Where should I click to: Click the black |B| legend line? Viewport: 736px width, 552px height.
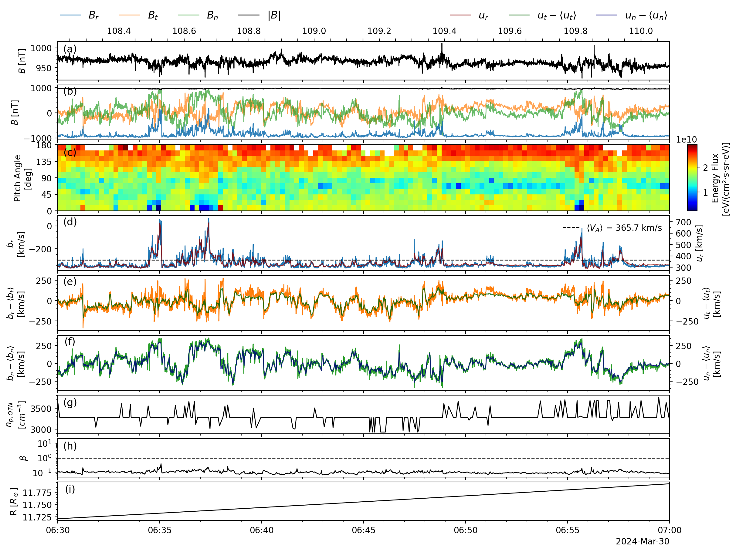point(249,15)
